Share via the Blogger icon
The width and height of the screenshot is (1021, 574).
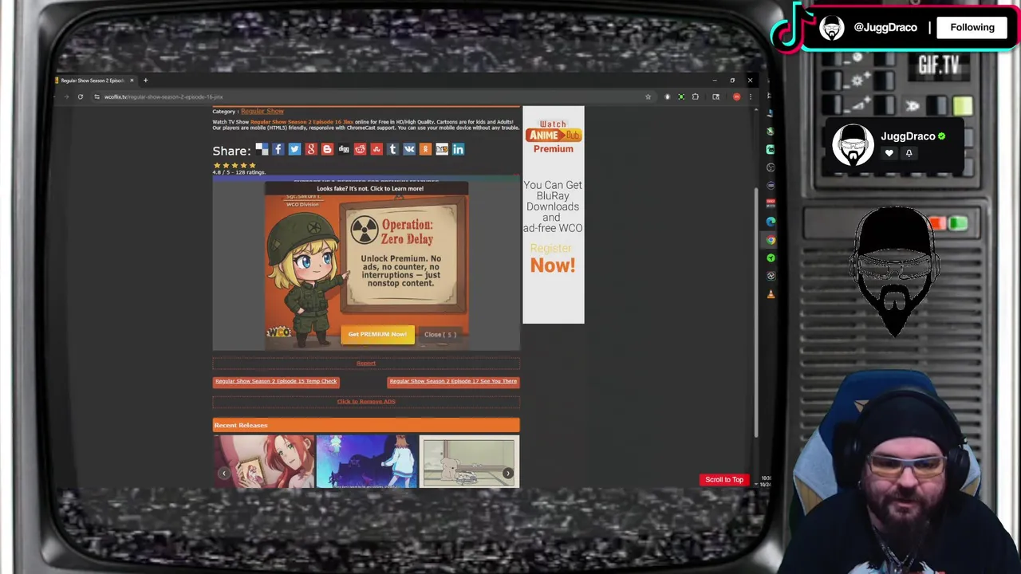coord(327,149)
